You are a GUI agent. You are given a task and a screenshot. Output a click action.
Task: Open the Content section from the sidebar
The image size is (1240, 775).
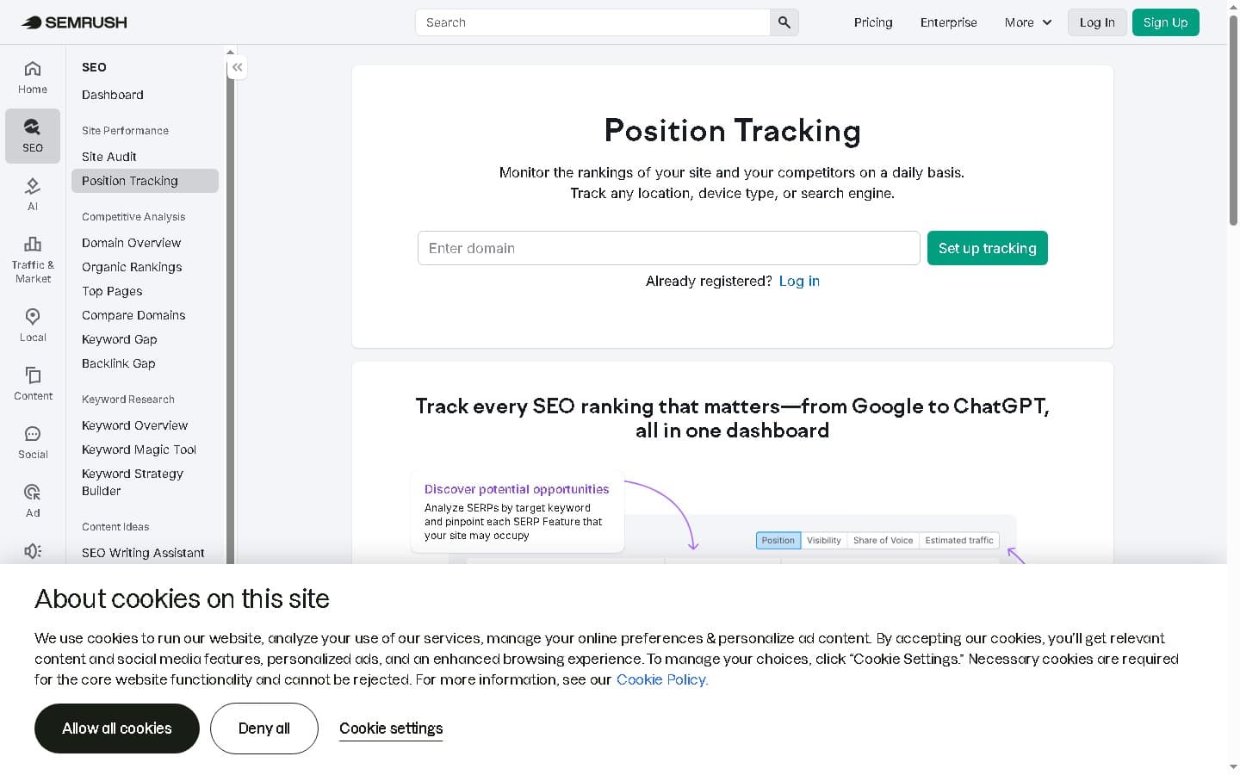coord(32,383)
